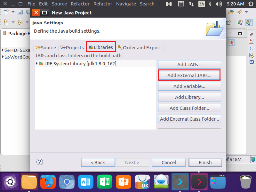
Task: Open dropdown arrow beside Previous Annotation
Action: pyautogui.click(x=27, y=22)
